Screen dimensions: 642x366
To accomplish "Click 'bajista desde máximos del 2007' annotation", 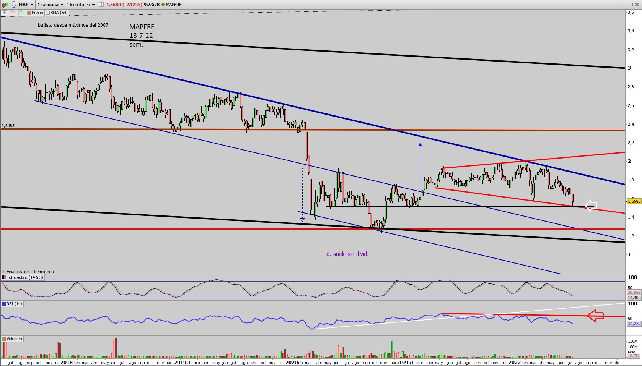I will click(73, 25).
